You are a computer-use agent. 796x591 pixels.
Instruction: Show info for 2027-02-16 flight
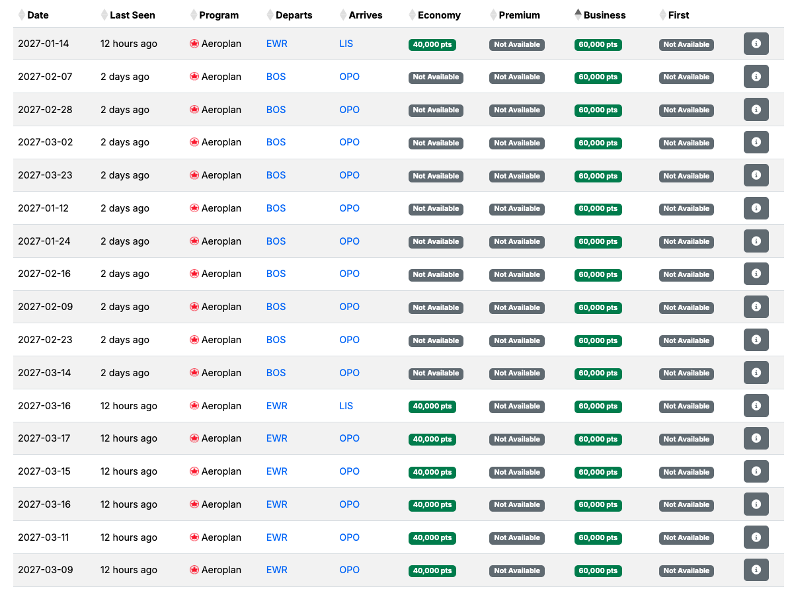(756, 274)
